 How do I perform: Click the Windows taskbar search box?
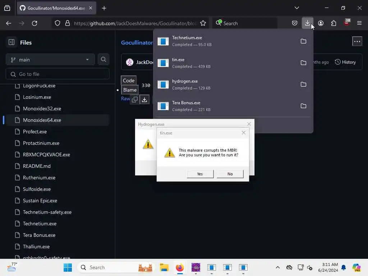tap(116, 267)
